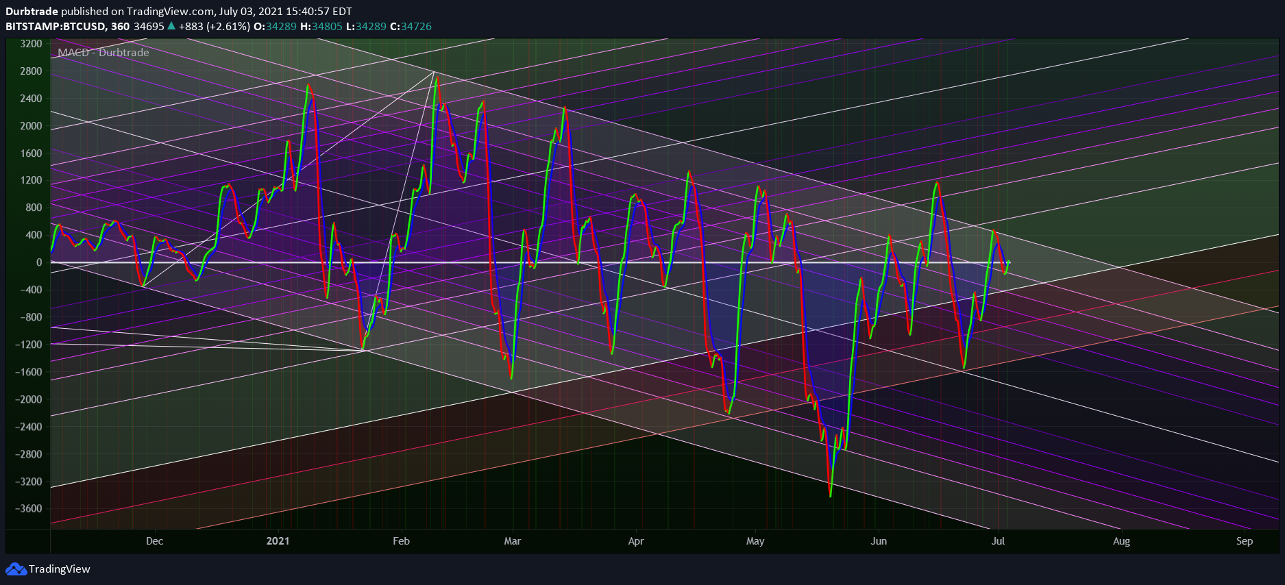The height and width of the screenshot is (585, 1285).
Task: Click the 3200 y-axis label
Action: 31,44
